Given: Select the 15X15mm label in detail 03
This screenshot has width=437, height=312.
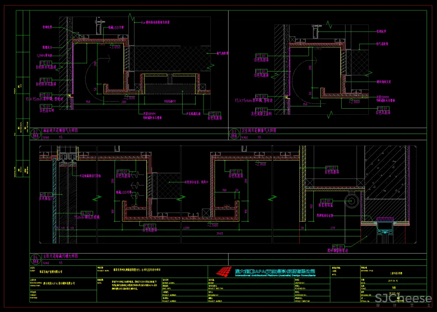Looking at the screenshot, I should pos(247,101).
